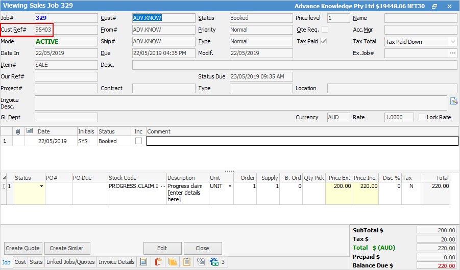460x270 pixels.
Task: Open Stock Code ellipsis lookup for PROGRESS.CLAIM.I
Action: [163, 186]
